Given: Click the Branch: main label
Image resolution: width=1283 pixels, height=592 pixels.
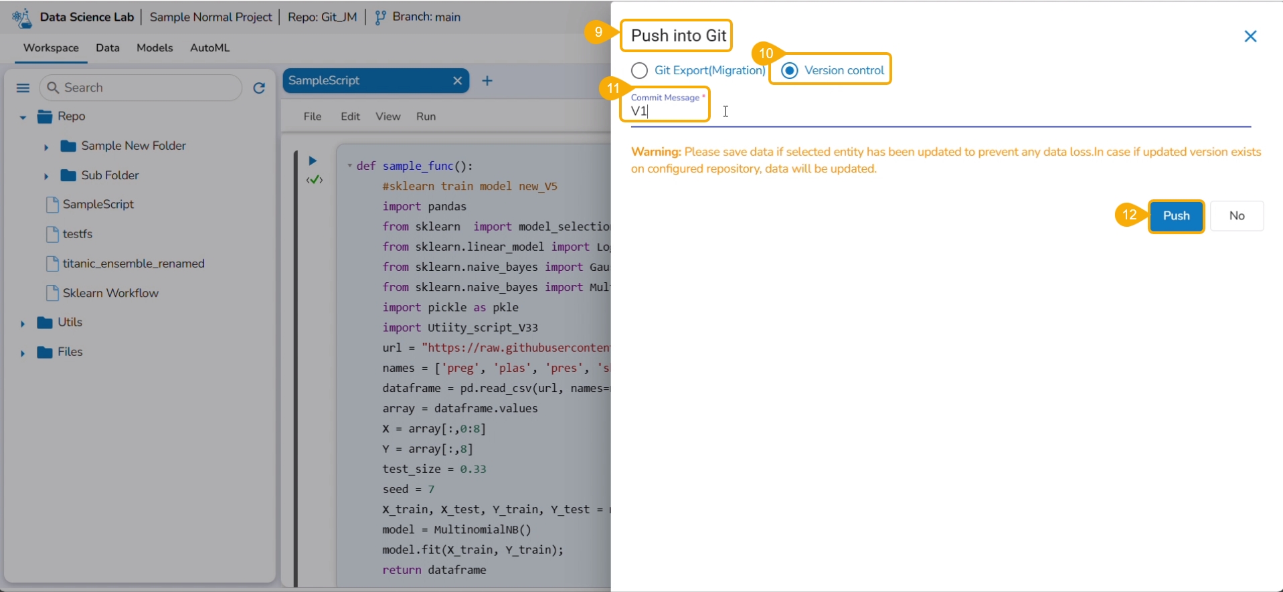Looking at the screenshot, I should point(426,17).
